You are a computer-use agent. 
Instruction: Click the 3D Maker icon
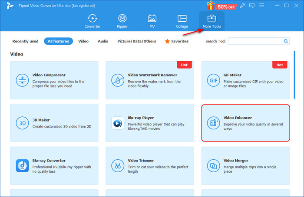[22, 123]
